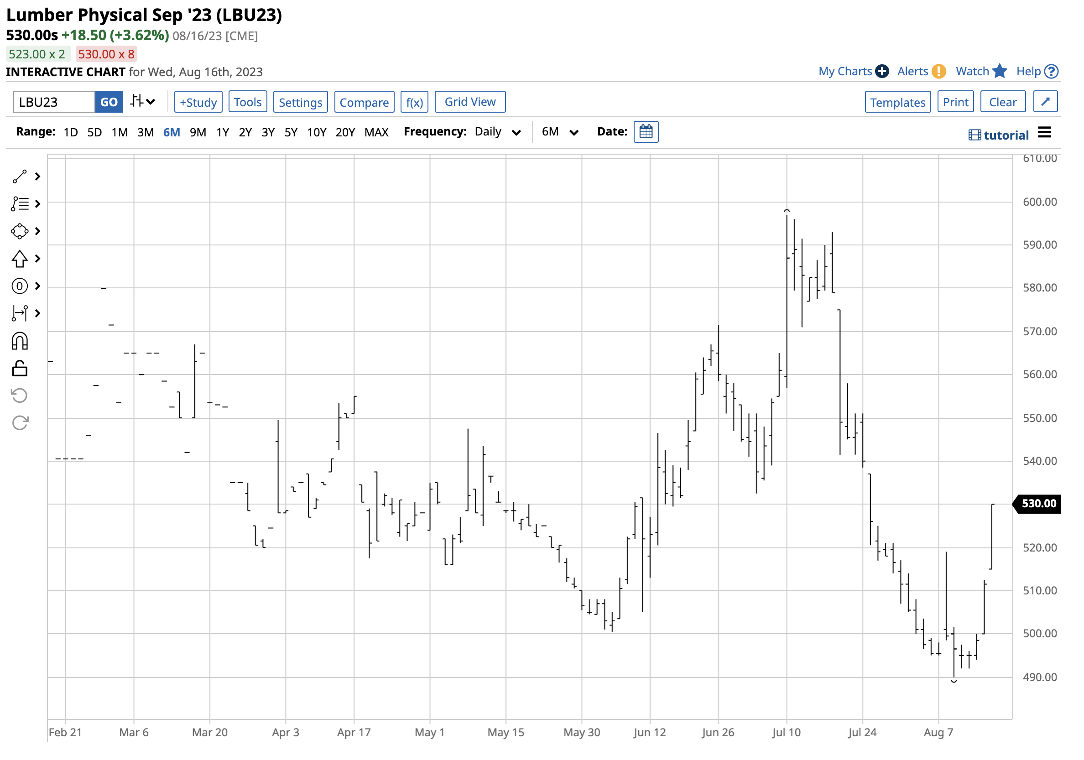Open the Templates menu
Screen dimensions: 1084x760
(x=897, y=102)
